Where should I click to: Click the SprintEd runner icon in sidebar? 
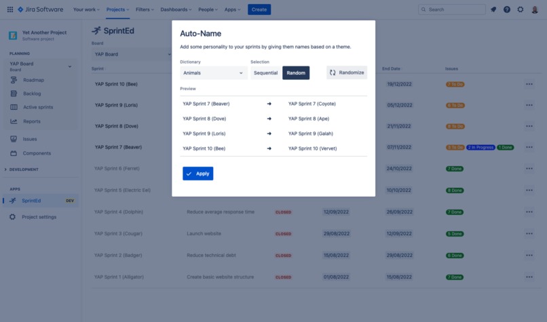tap(13, 201)
